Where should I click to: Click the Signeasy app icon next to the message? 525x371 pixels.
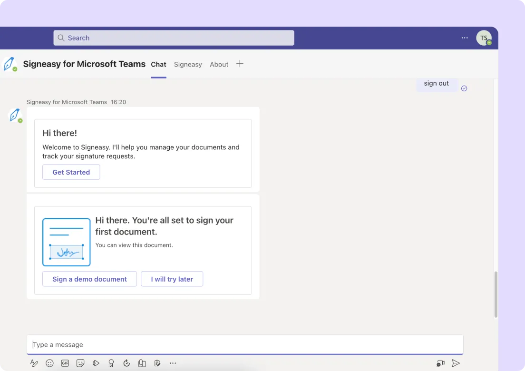point(15,115)
